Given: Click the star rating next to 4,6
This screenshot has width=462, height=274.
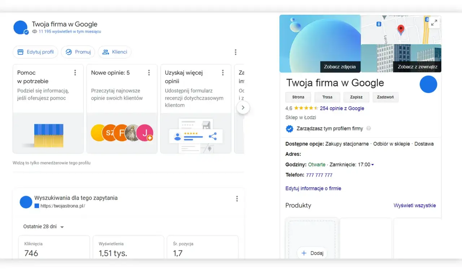Looking at the screenshot, I should (306, 108).
